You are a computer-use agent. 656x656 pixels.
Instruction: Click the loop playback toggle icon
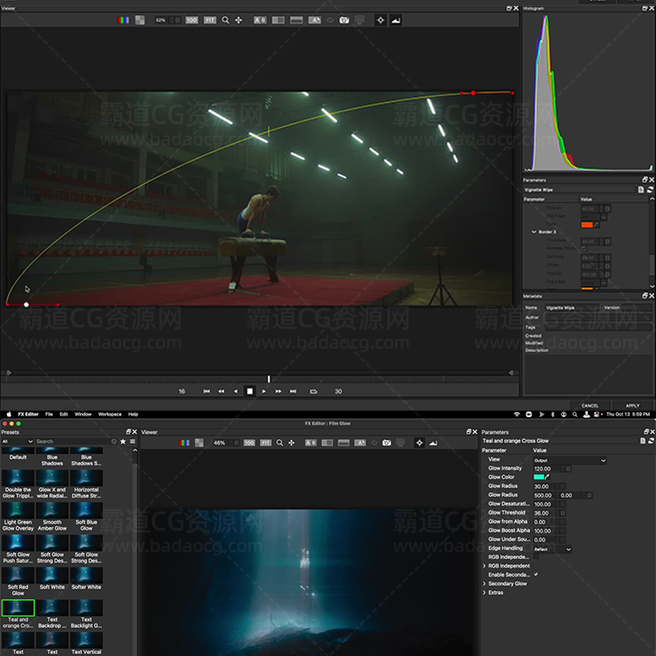coord(313,392)
